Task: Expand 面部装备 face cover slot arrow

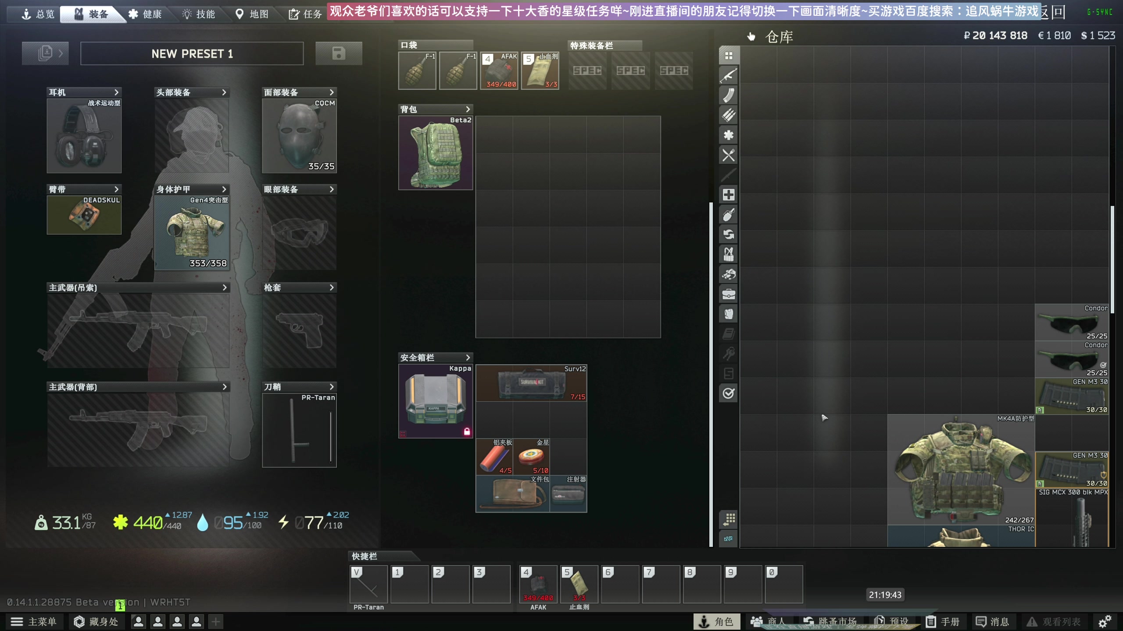Action: (332, 92)
